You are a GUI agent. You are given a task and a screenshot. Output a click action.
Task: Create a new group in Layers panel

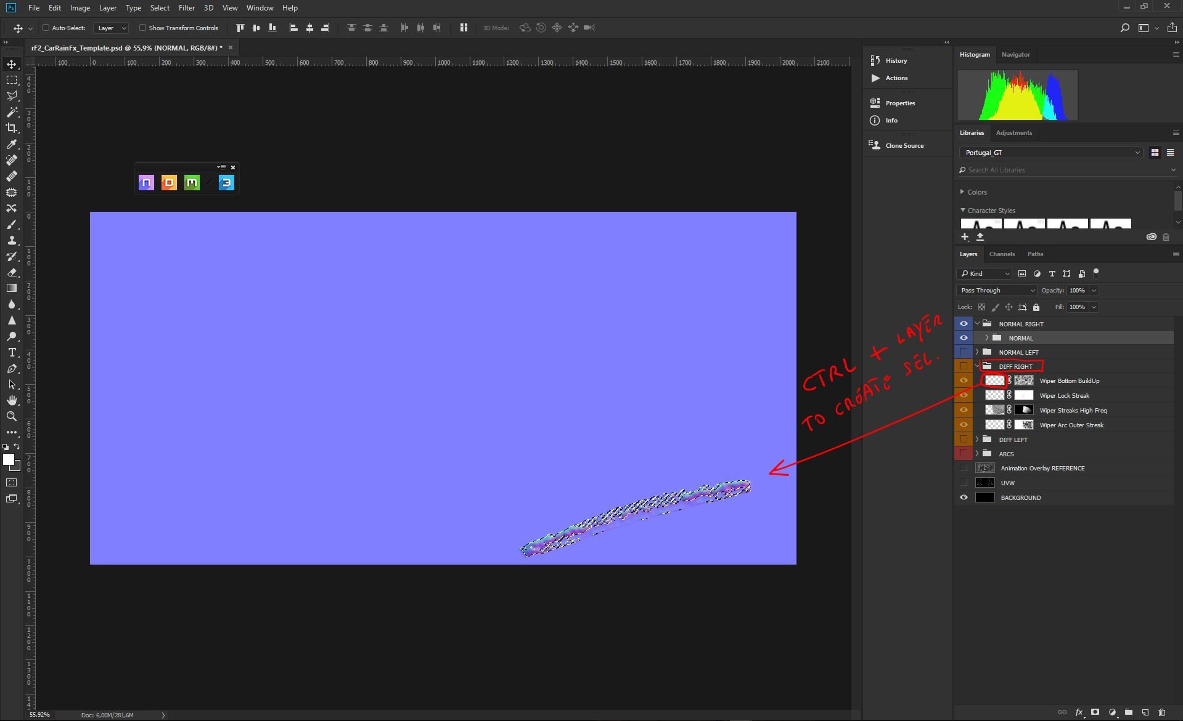1128,712
